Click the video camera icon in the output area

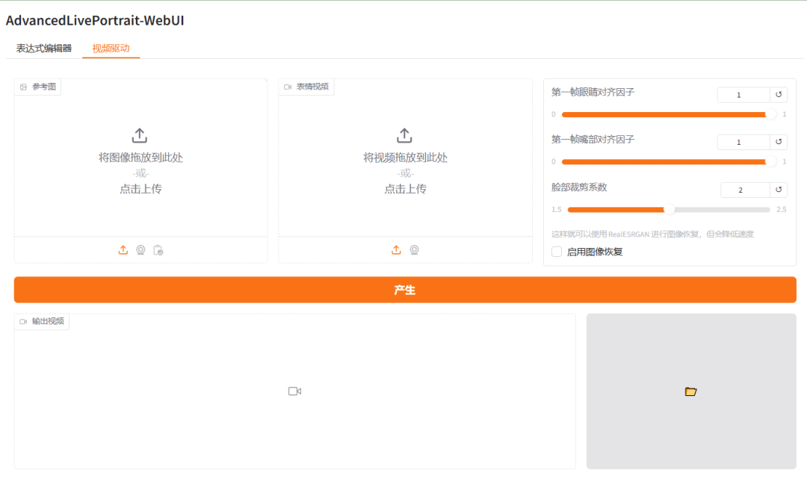pos(294,391)
